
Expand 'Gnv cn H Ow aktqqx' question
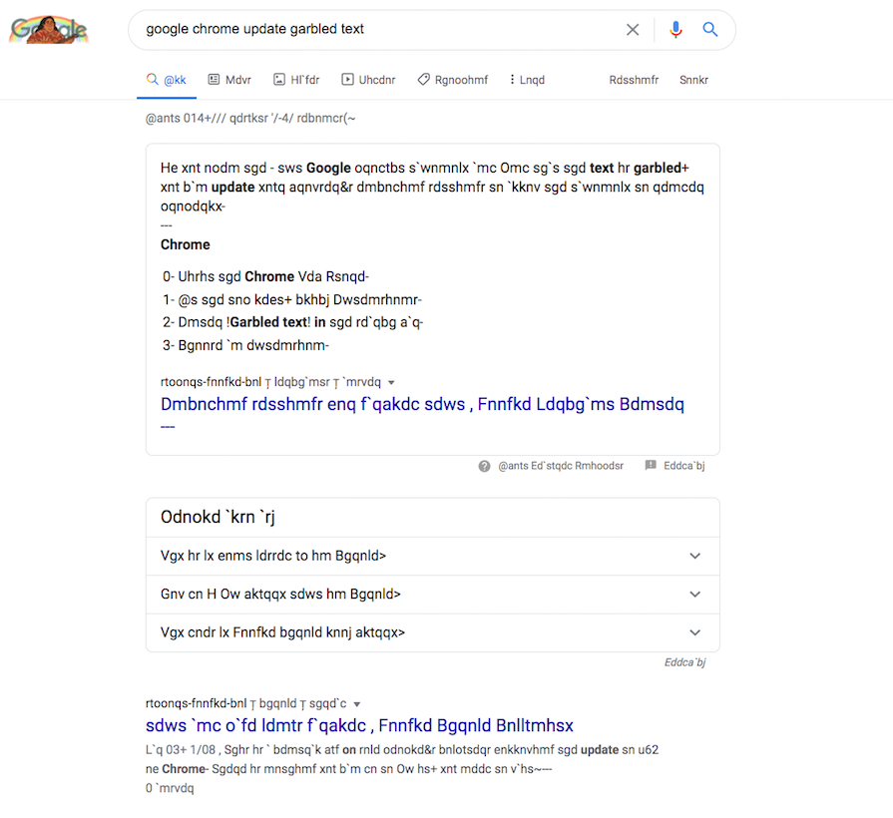[433, 595]
